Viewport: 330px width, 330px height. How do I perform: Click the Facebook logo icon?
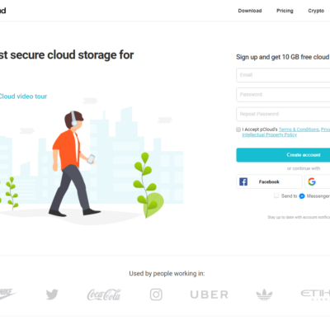[243, 181]
